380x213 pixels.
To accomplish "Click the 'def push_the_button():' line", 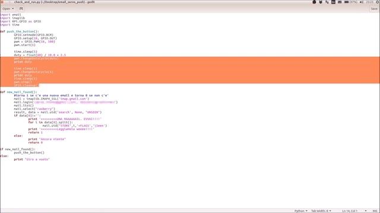I will [20, 31].
